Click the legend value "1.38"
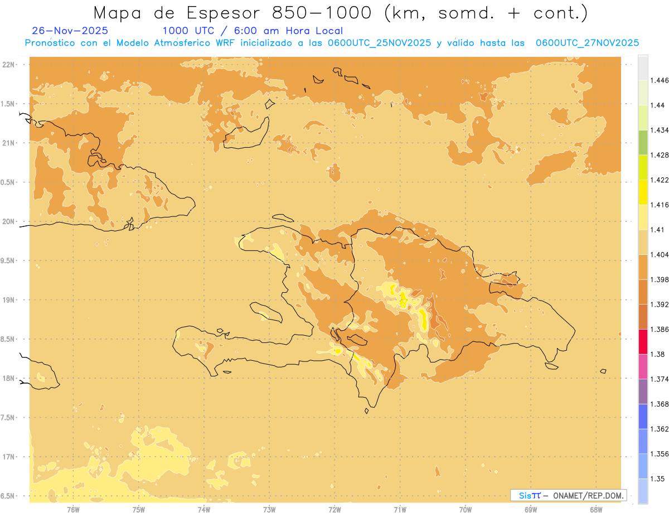This screenshot has height=517, width=669. tap(657, 354)
